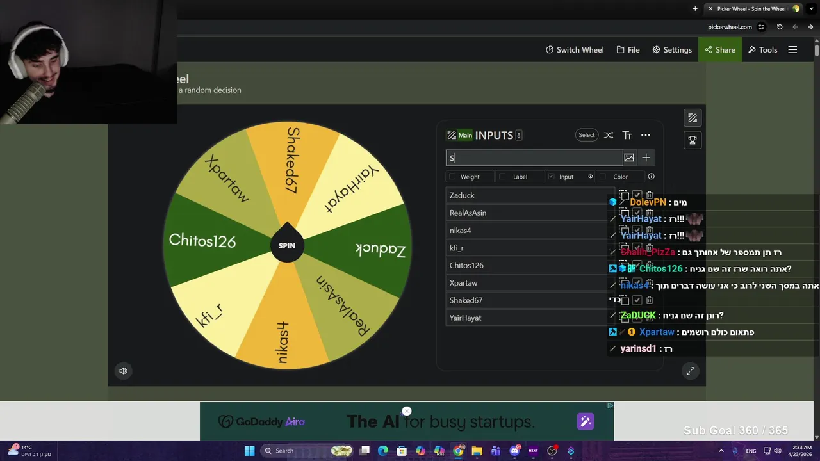Viewport: 820px width, 461px height.
Task: Open site settings icon beside pickerwheel.com
Action: pyautogui.click(x=762, y=27)
